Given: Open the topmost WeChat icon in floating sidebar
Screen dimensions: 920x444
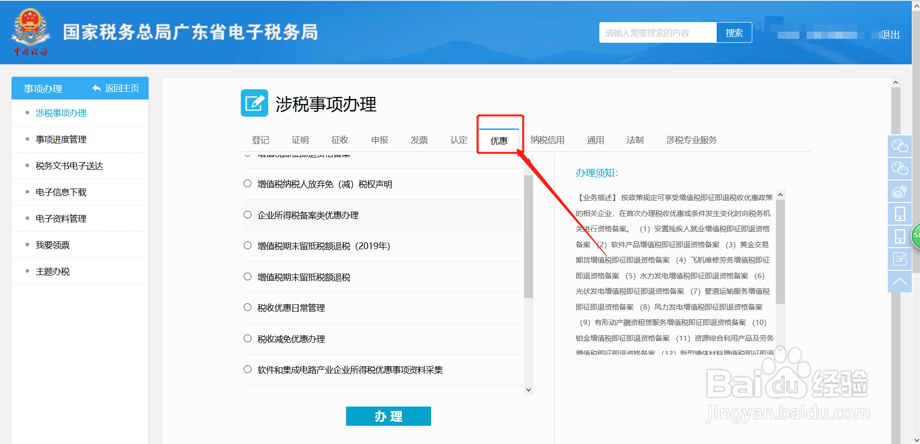Looking at the screenshot, I should (x=899, y=146).
